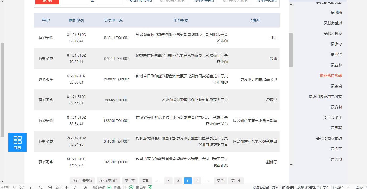Image resolution: width=367 pixels, height=189 pixels.
Task: Click the 结果 column header
Action: 46,20
